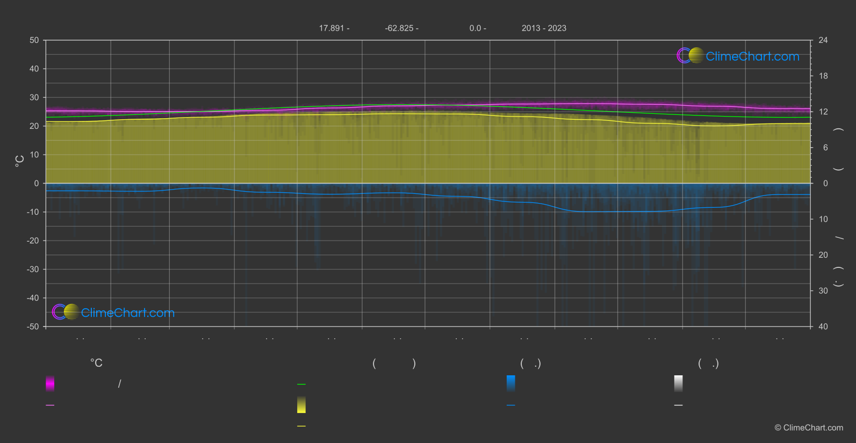
Task: Toggle the white line legend marker
Action: coord(678,405)
